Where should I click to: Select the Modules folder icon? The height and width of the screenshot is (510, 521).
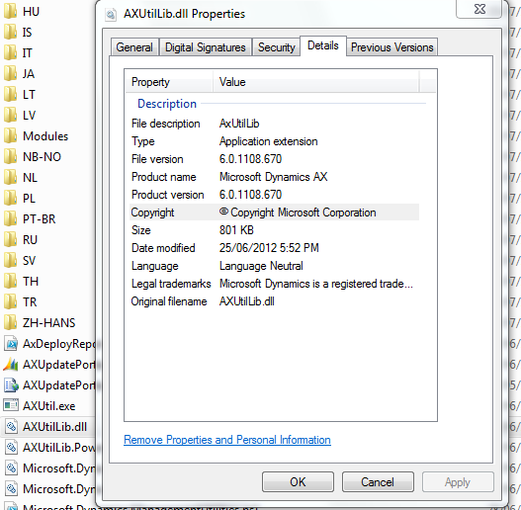click(10, 136)
